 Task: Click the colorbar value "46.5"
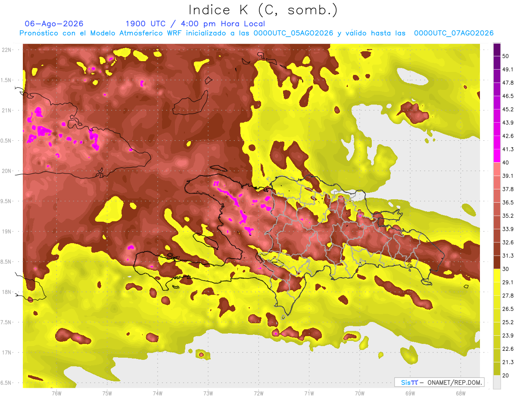(507, 96)
